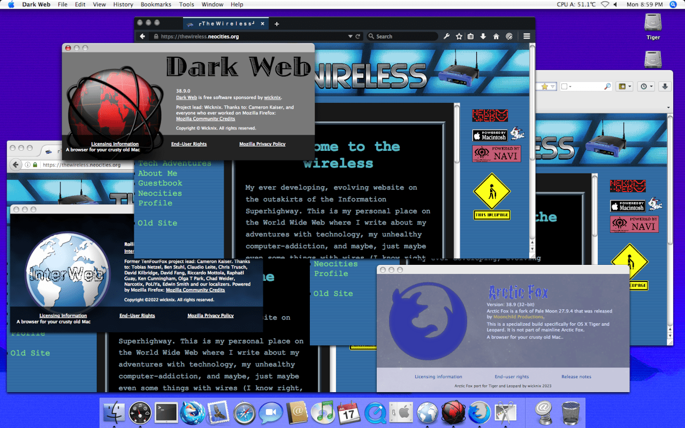The height and width of the screenshot is (428, 685).
Task: Open the History menu in the menu bar
Action: [x=123, y=4]
